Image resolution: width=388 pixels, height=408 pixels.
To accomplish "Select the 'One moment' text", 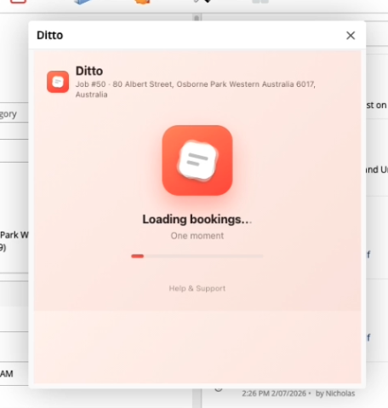I will pyautogui.click(x=197, y=236).
